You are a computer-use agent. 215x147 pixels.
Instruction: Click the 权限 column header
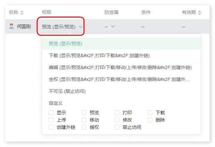tap(47, 12)
